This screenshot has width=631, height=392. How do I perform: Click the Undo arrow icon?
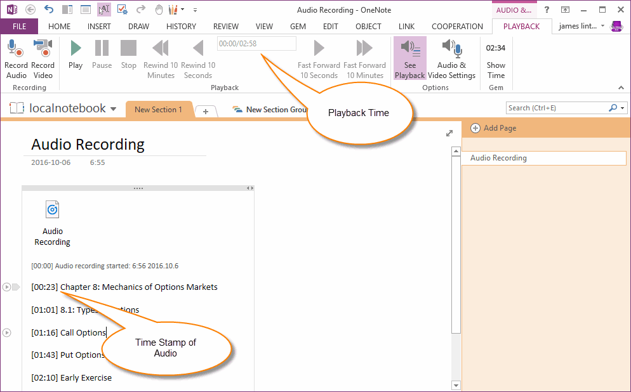(49, 10)
